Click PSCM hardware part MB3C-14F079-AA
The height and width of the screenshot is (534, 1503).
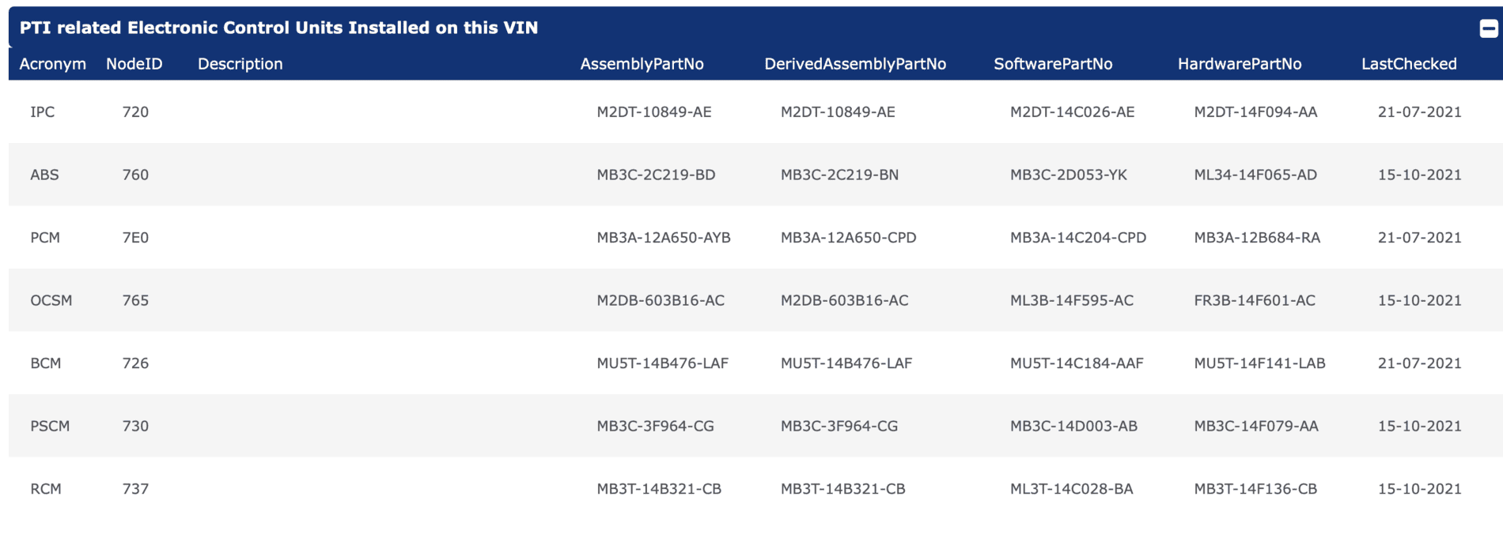(x=1256, y=426)
